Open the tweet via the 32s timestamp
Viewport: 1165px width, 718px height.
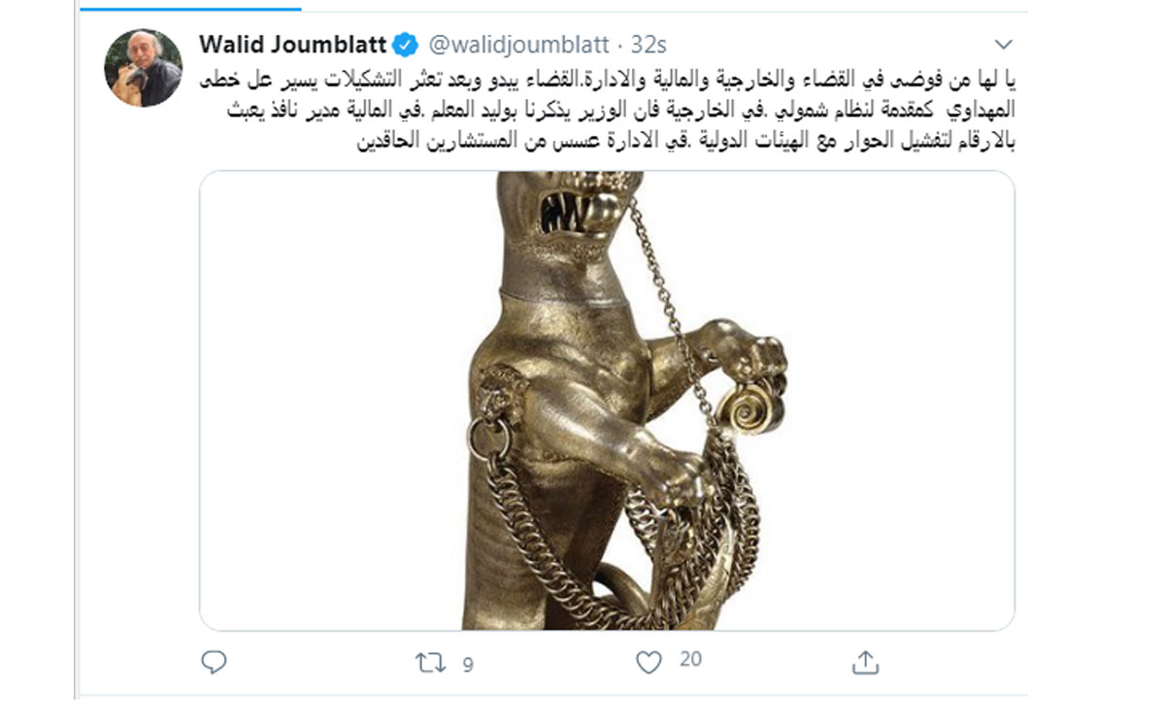pyautogui.click(x=649, y=45)
